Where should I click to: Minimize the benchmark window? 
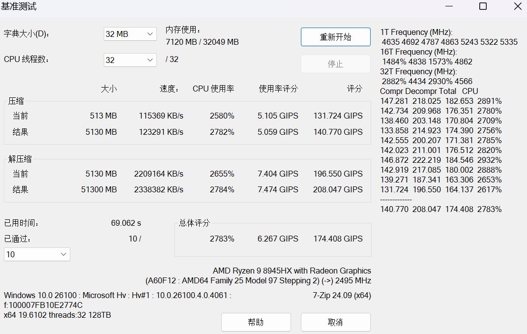tap(449, 6)
